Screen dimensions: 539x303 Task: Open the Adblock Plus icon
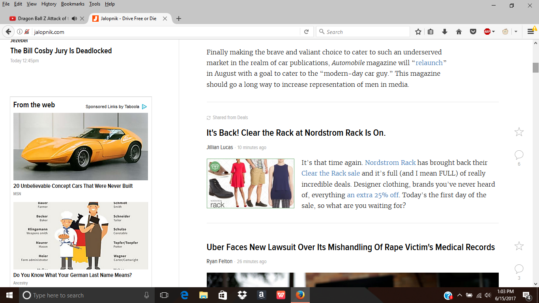tap(487, 32)
